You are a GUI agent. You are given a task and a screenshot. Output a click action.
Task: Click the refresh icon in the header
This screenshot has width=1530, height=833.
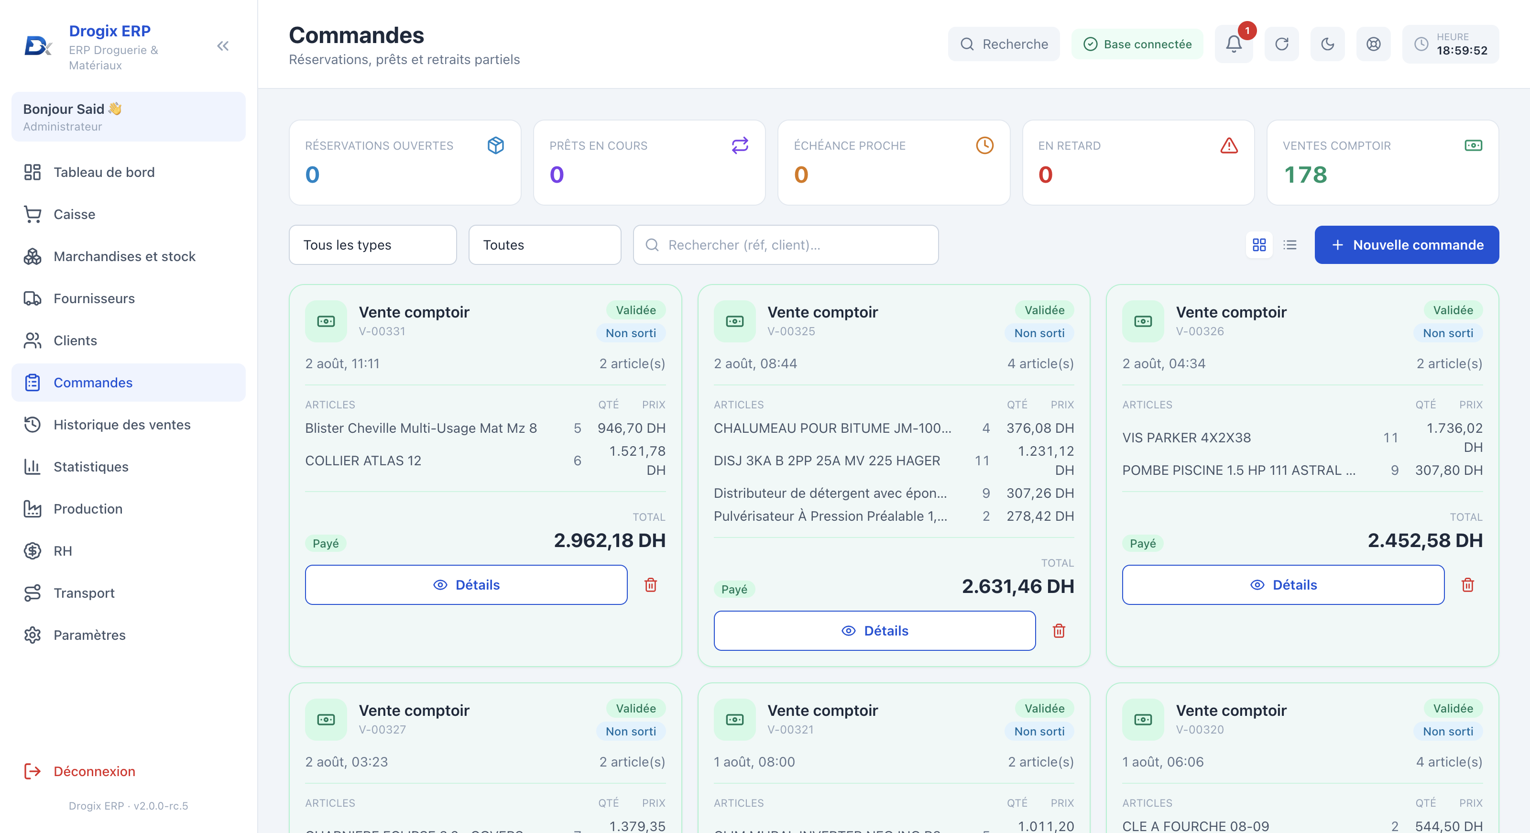coord(1282,44)
